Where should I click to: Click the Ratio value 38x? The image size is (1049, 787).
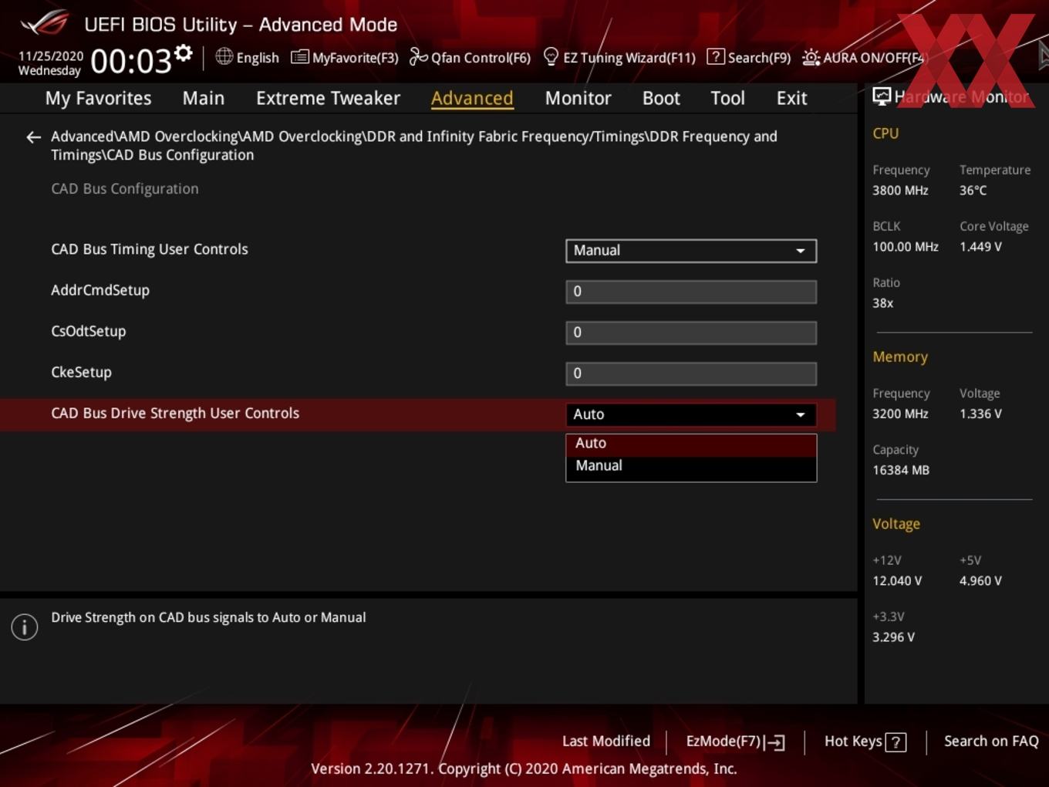(x=882, y=303)
